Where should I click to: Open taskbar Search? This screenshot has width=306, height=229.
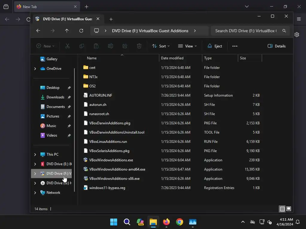[x=127, y=222]
